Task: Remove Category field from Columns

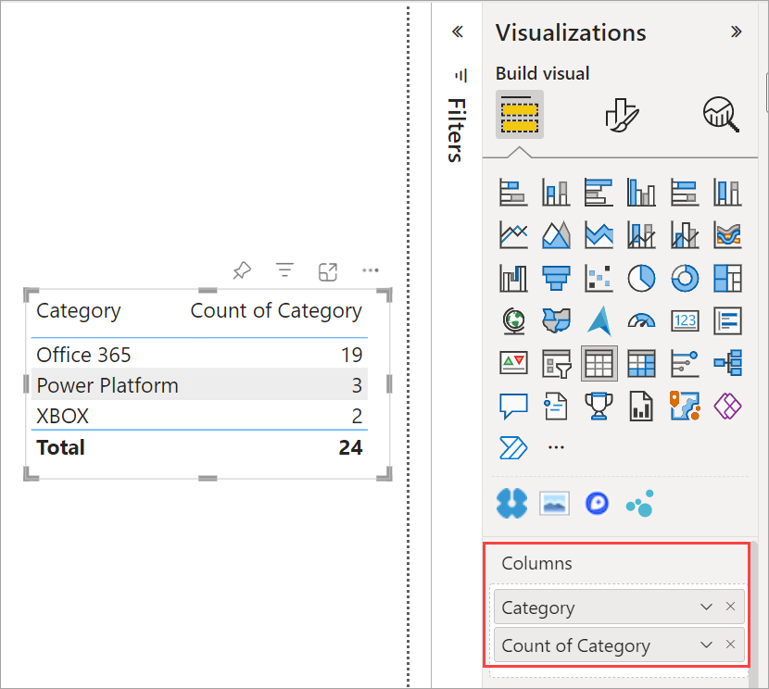Action: [x=731, y=607]
